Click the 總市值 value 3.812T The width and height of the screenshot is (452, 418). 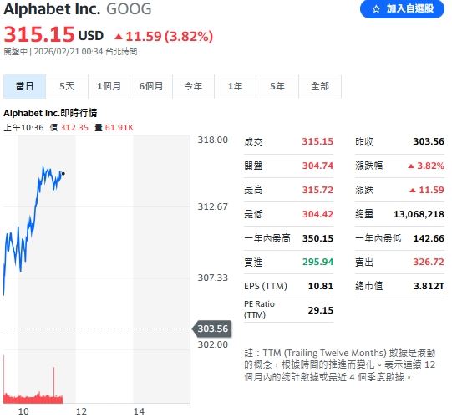[429, 286]
